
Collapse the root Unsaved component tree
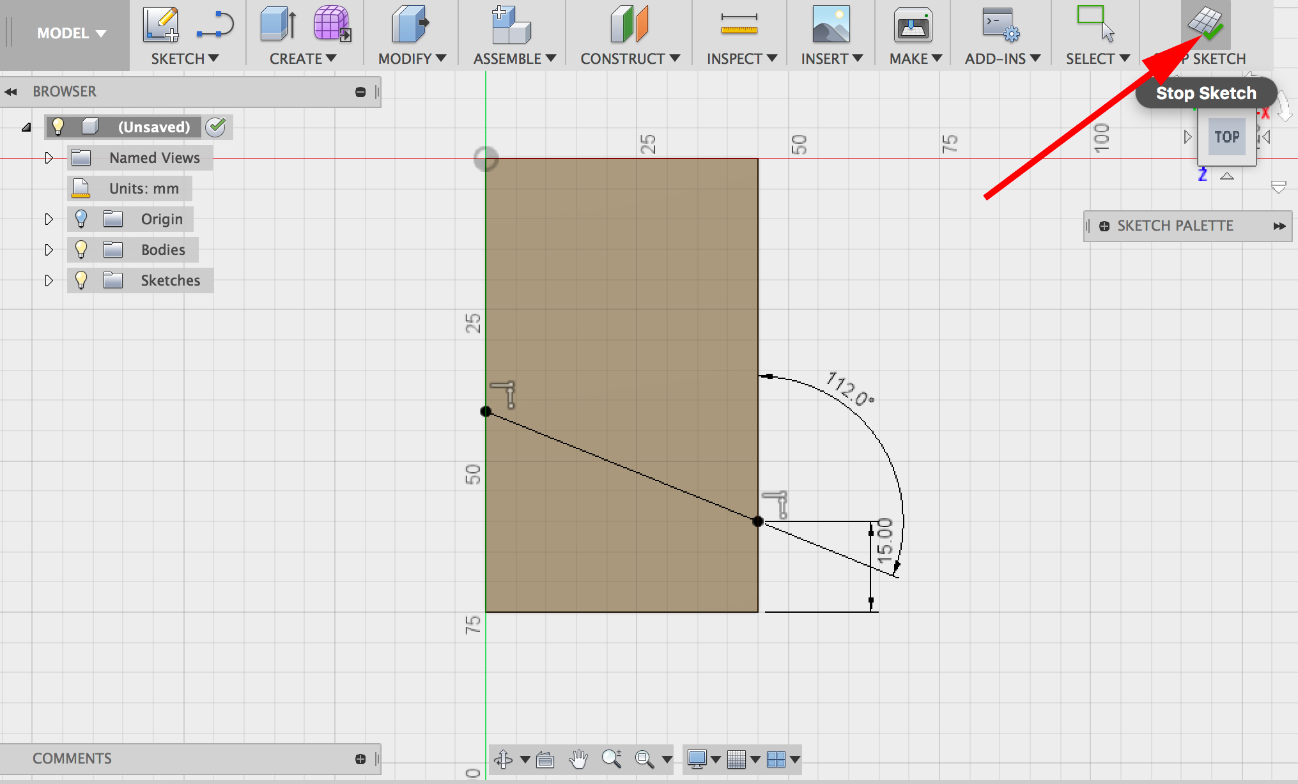[26, 127]
